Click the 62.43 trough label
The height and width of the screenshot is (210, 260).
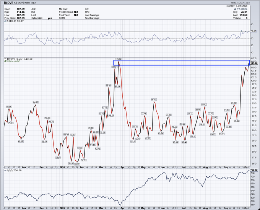pos(97,149)
